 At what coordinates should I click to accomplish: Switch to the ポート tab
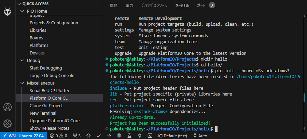tap(201, 5)
